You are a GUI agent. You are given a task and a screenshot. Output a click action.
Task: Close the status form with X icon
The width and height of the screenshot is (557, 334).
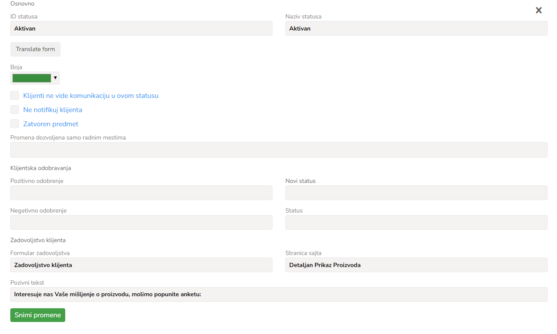(x=539, y=10)
